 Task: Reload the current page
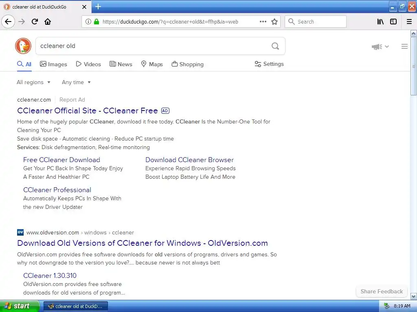[x=35, y=22]
